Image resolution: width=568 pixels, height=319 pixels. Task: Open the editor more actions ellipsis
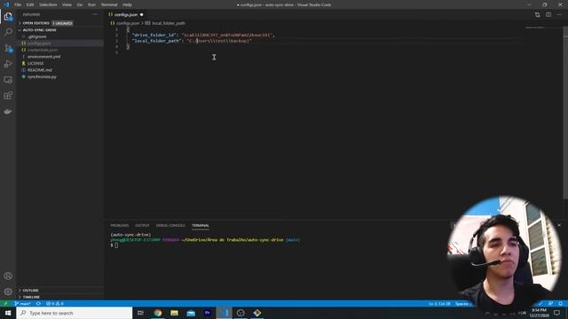click(x=559, y=14)
